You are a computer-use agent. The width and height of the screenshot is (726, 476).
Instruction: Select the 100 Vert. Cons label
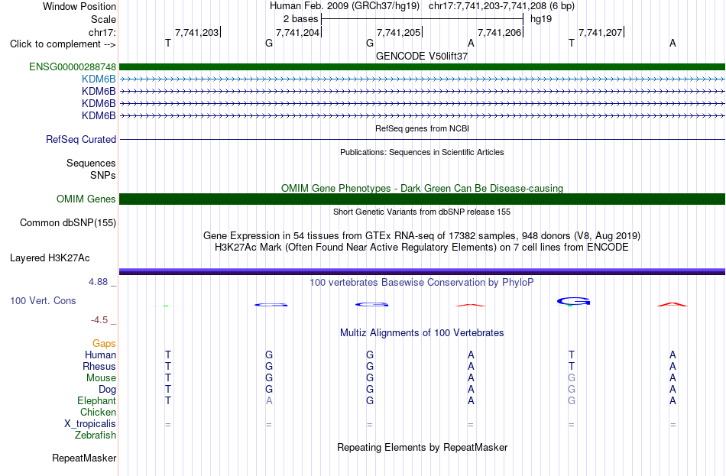43,301
